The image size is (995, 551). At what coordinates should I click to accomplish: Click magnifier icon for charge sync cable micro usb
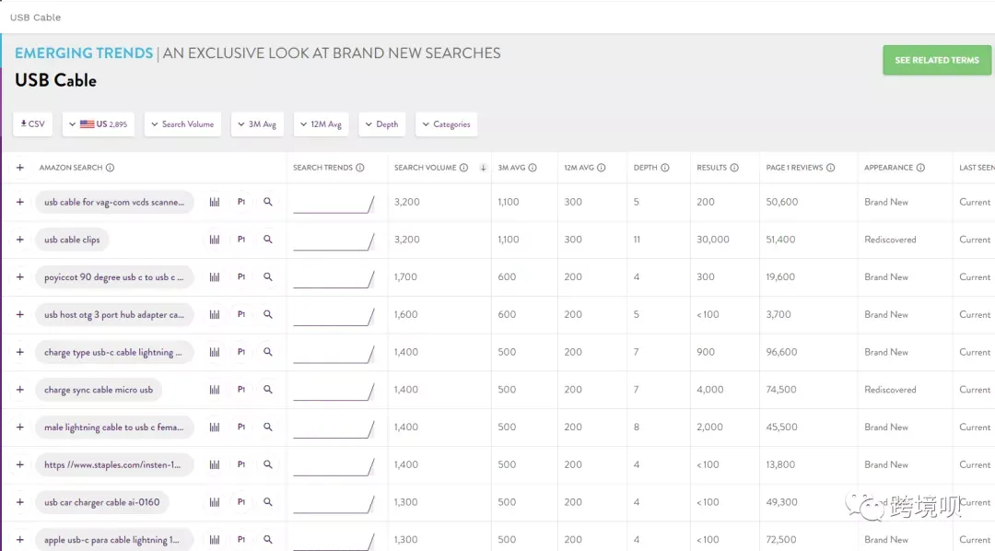coord(268,390)
